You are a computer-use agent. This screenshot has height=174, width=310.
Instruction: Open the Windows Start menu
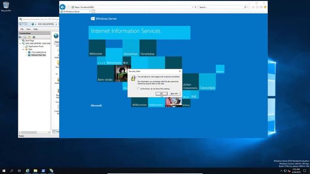coord(4,171)
